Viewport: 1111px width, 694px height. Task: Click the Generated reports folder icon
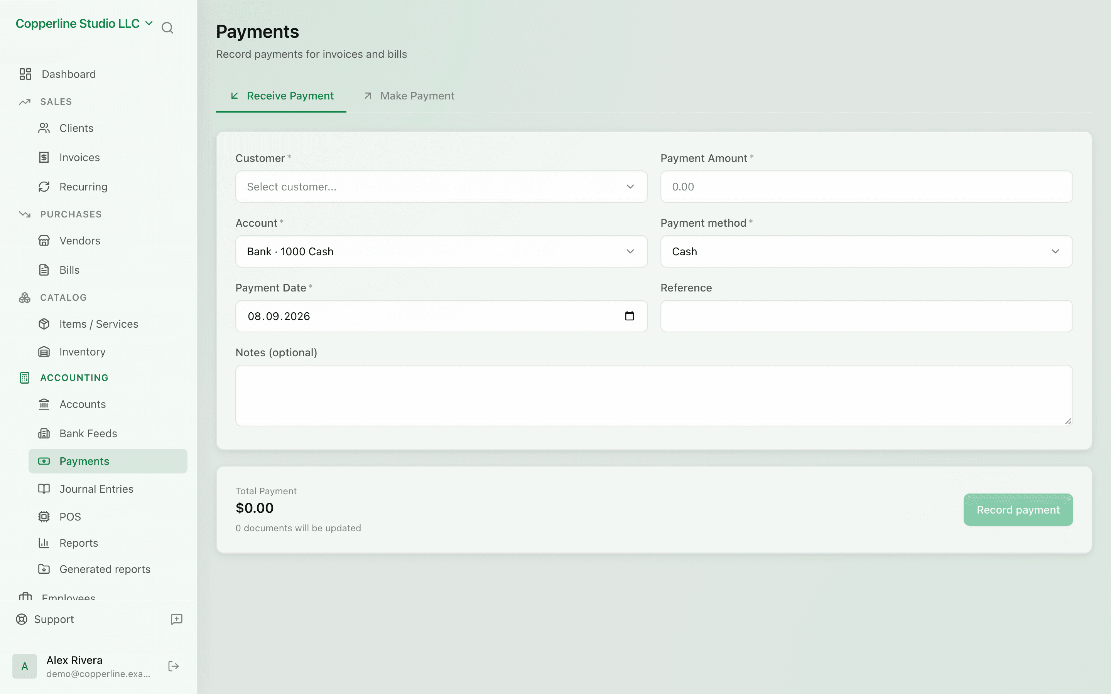coord(44,569)
